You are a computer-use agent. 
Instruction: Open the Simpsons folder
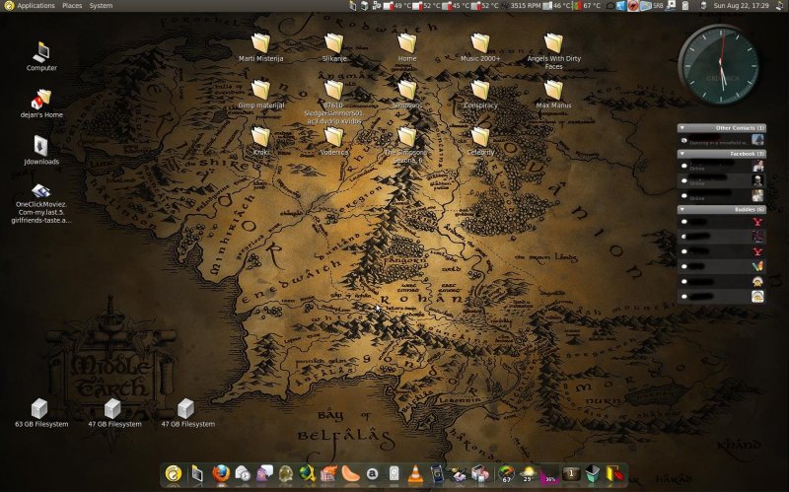(406, 91)
